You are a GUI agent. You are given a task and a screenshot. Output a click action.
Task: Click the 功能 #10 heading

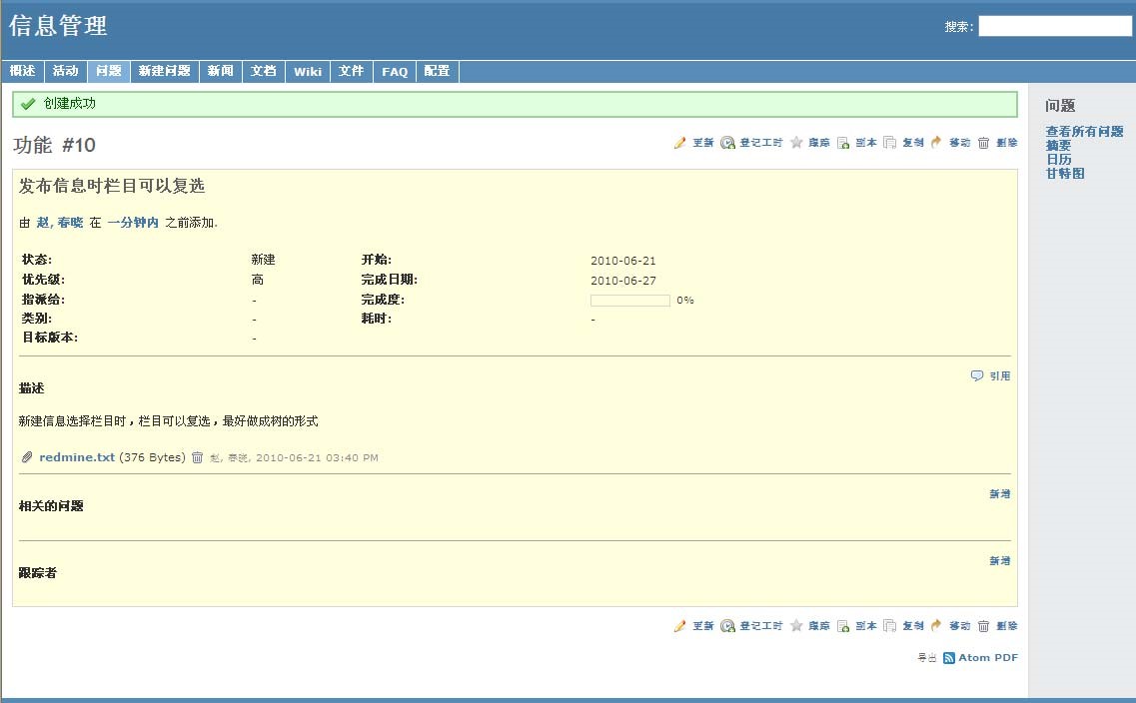[x=54, y=145]
